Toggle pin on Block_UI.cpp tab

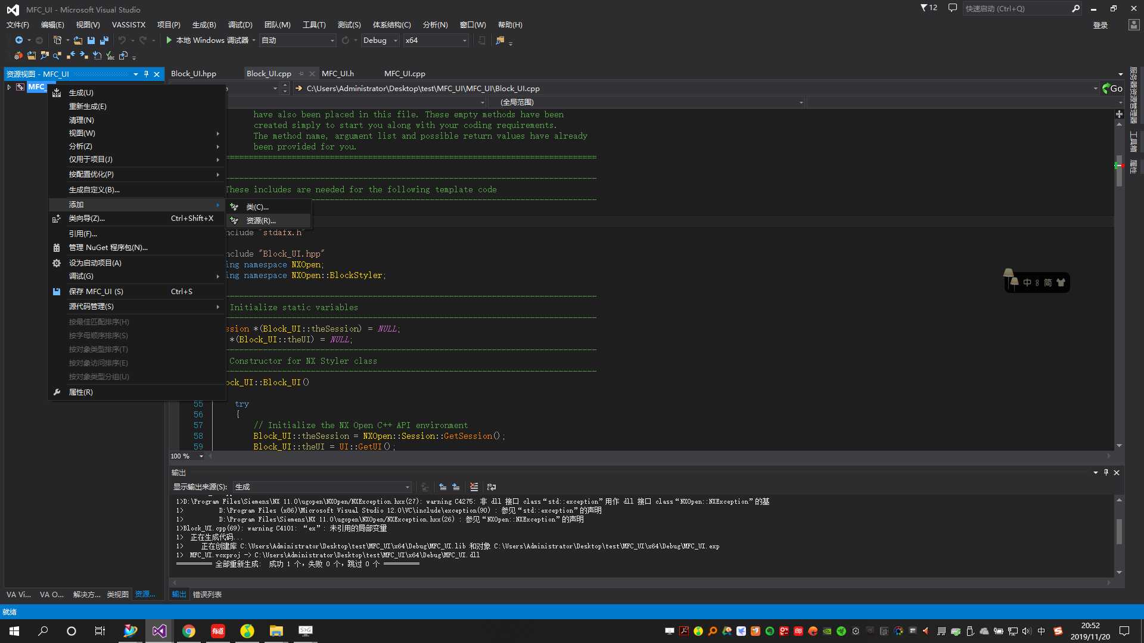[301, 74]
